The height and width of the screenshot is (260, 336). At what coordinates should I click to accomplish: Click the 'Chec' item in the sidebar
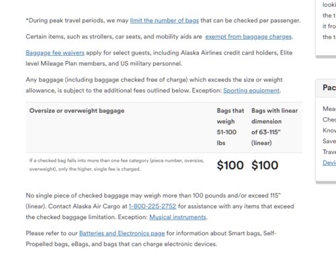tap(329, 120)
